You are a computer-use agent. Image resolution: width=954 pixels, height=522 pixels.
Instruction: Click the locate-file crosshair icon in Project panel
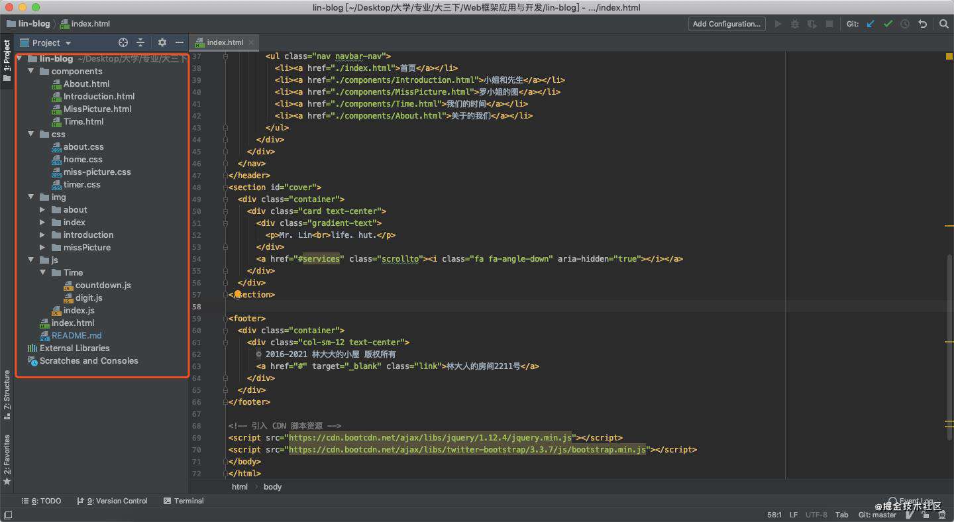click(123, 42)
